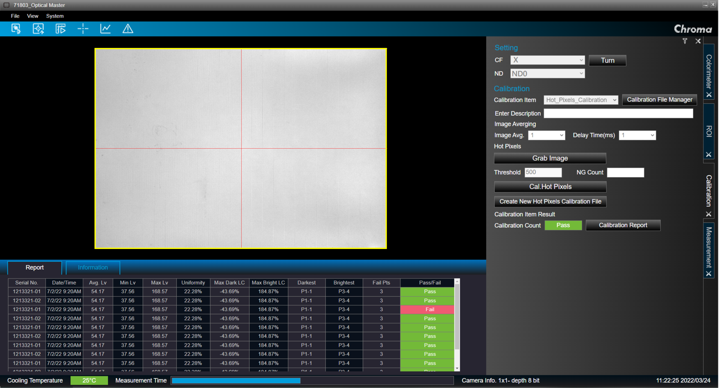
Task: Open camera settings icon with gear
Action: [16, 29]
